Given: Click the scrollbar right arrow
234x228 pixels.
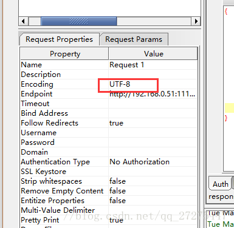Looking at the screenshot, I should [196, 21].
